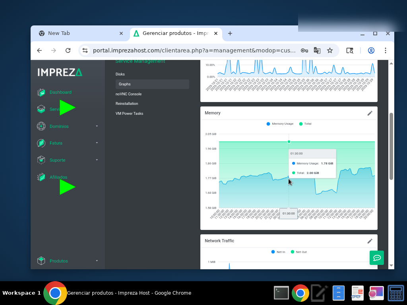Click the Afiliados link text
407x305 pixels.
[x=58, y=177]
